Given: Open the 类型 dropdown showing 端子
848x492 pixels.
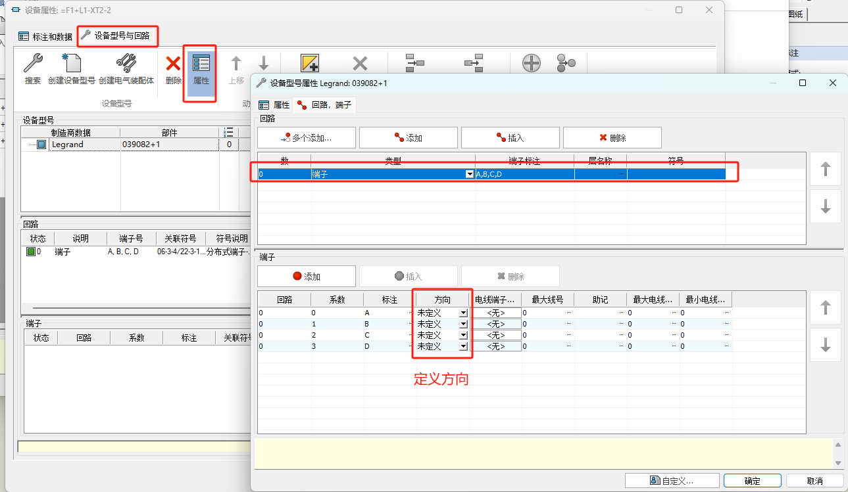Looking at the screenshot, I should point(469,173).
